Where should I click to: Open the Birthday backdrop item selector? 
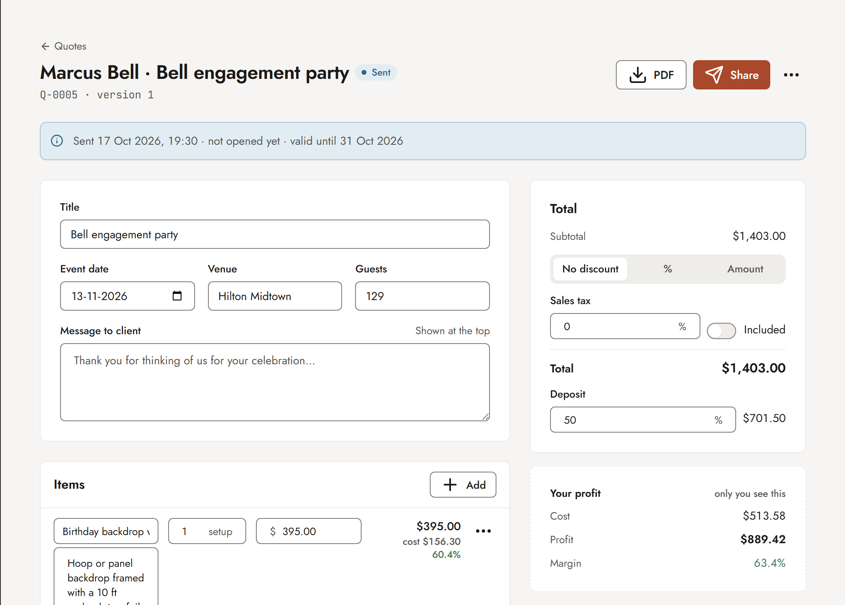[106, 531]
